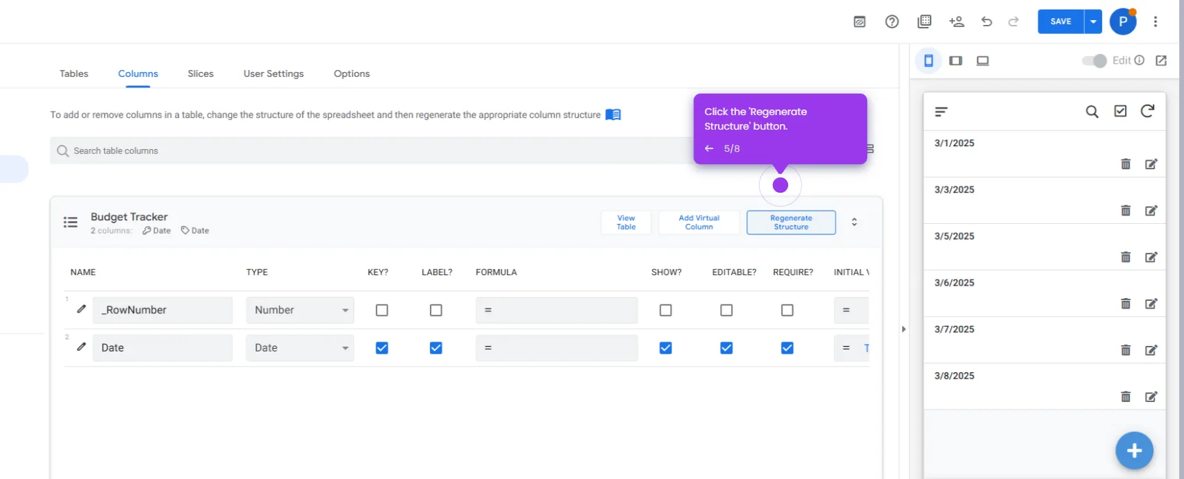Viewport: 1184px width, 479px height.
Task: Open the Number type dropdown
Action: [300, 310]
